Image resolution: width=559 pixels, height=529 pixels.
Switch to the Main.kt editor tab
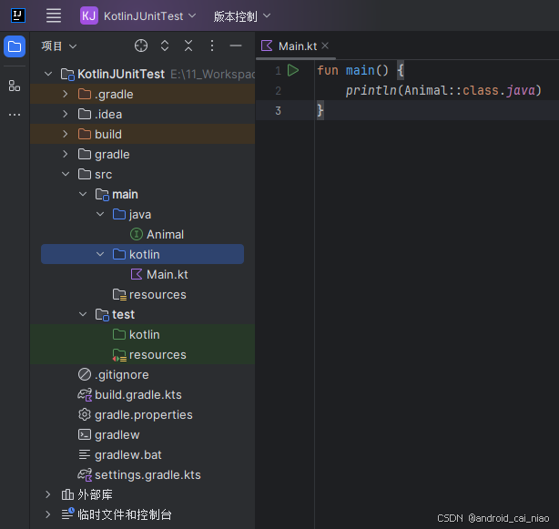298,46
